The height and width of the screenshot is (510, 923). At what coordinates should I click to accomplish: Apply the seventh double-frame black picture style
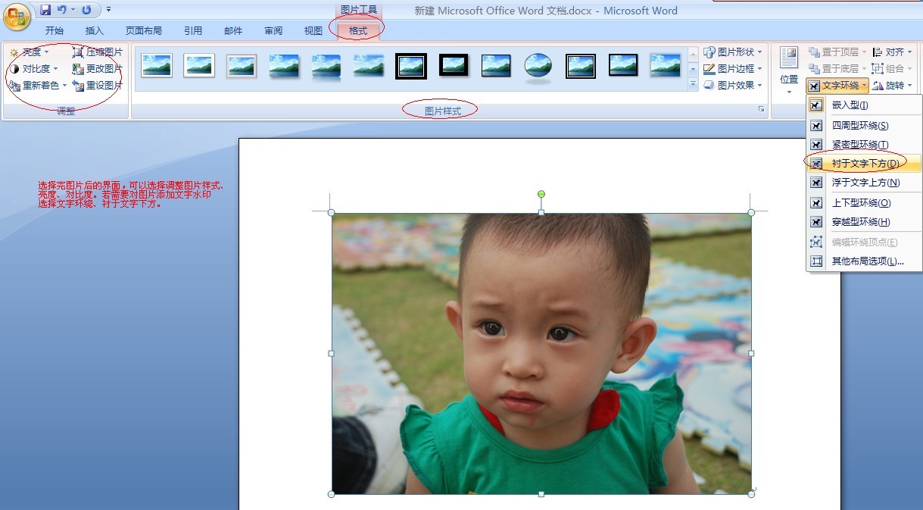click(411, 66)
